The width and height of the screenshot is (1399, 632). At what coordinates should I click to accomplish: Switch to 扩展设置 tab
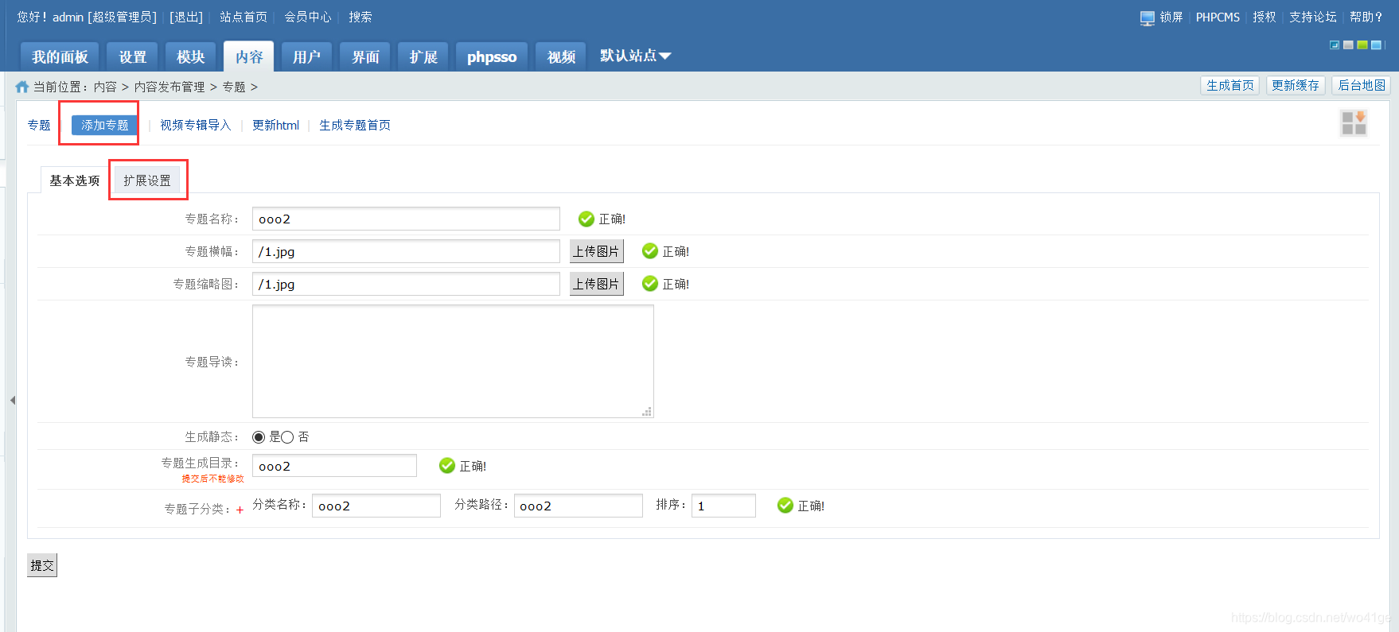(x=147, y=180)
